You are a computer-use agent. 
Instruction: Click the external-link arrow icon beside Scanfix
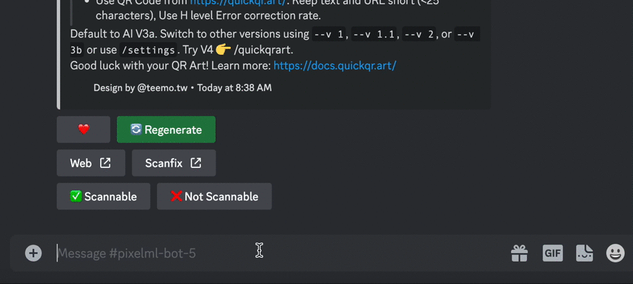coord(196,163)
